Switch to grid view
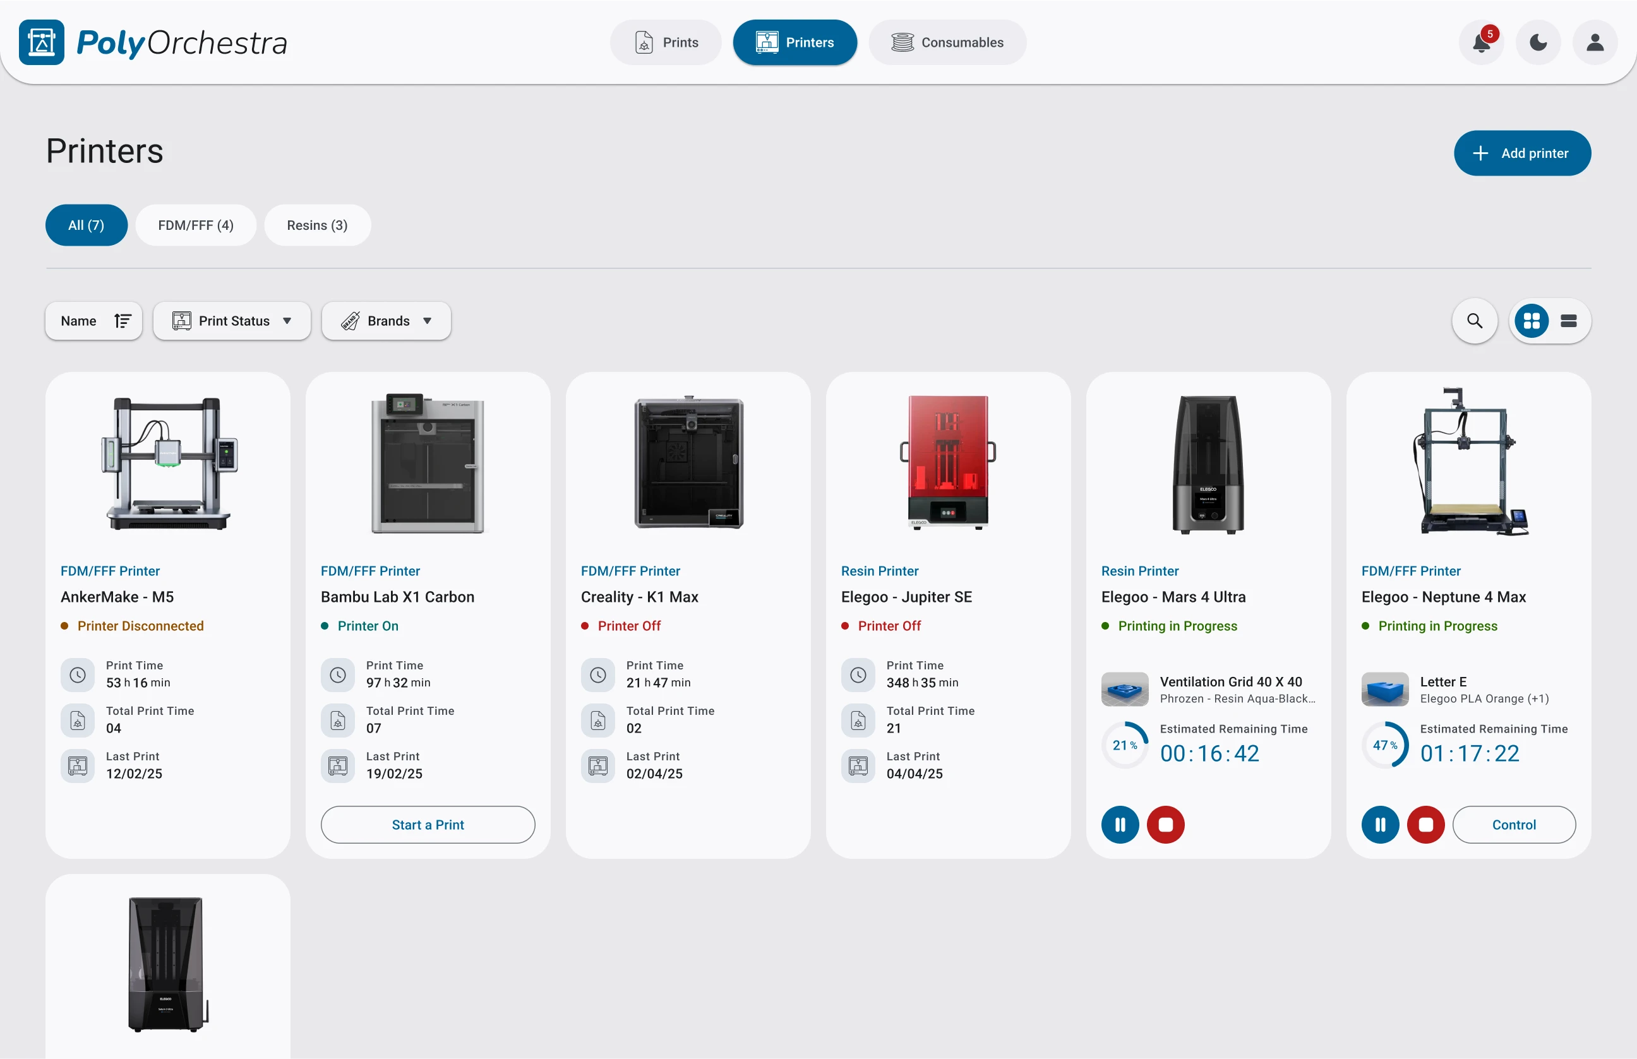 (x=1531, y=321)
